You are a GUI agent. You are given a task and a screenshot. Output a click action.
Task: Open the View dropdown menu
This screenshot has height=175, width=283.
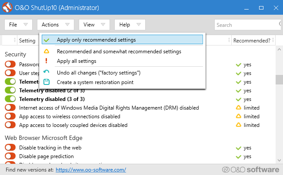click(x=94, y=25)
